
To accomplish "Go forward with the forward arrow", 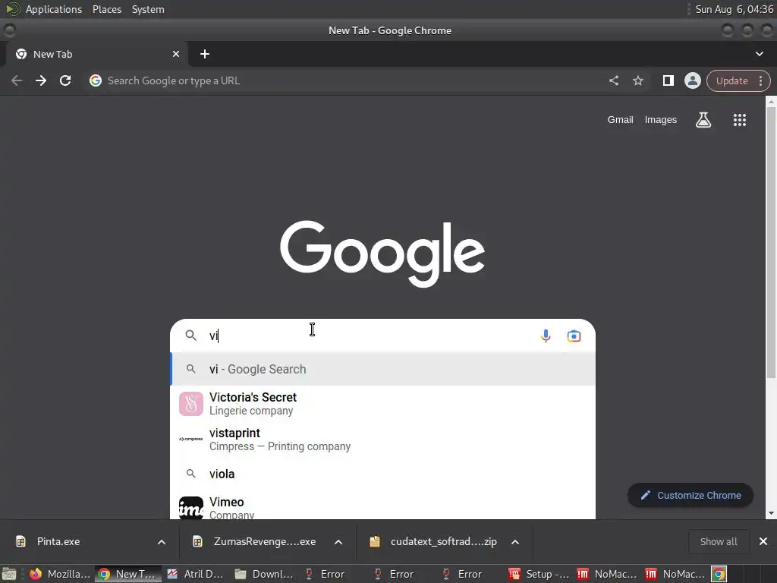I will click(x=41, y=80).
